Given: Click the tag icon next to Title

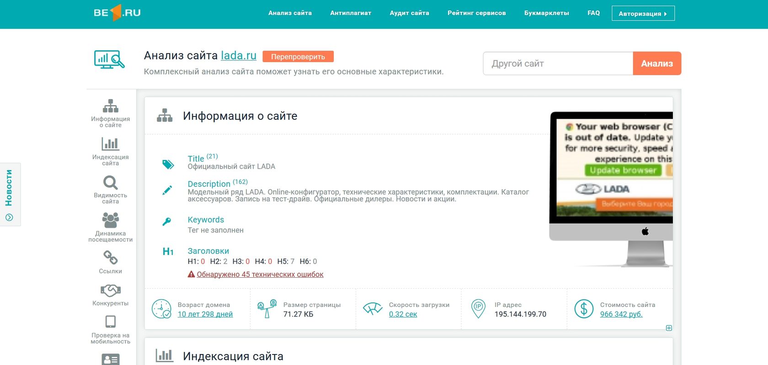Looking at the screenshot, I should click(168, 164).
